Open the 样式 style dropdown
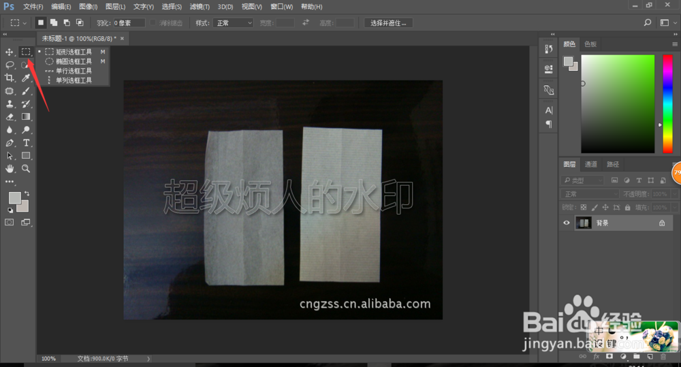The height and width of the screenshot is (367, 681). [x=233, y=22]
